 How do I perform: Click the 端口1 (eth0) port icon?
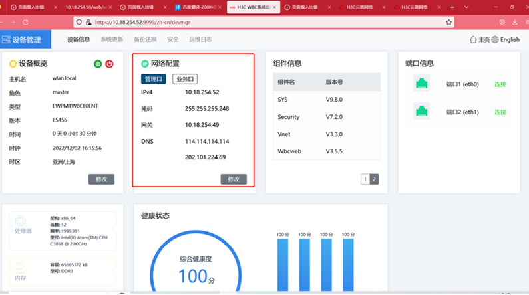pyautogui.click(x=421, y=83)
